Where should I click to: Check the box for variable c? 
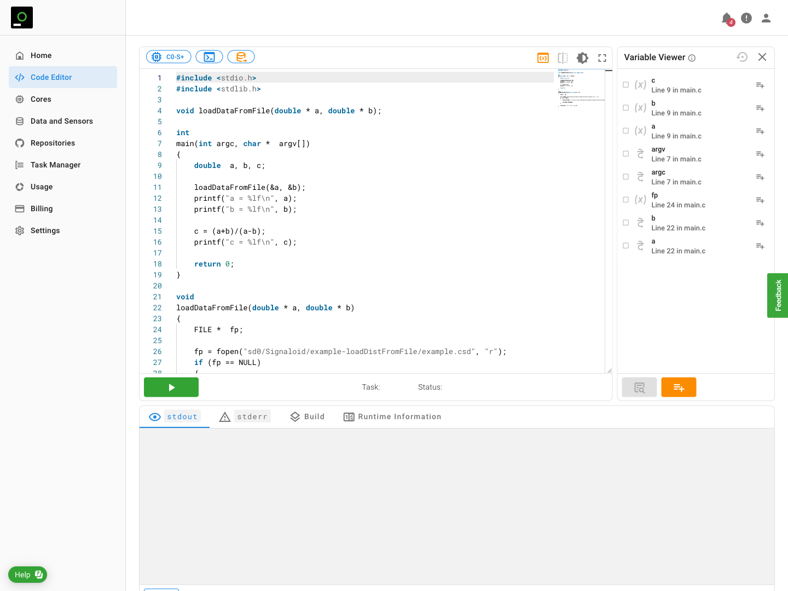(626, 85)
